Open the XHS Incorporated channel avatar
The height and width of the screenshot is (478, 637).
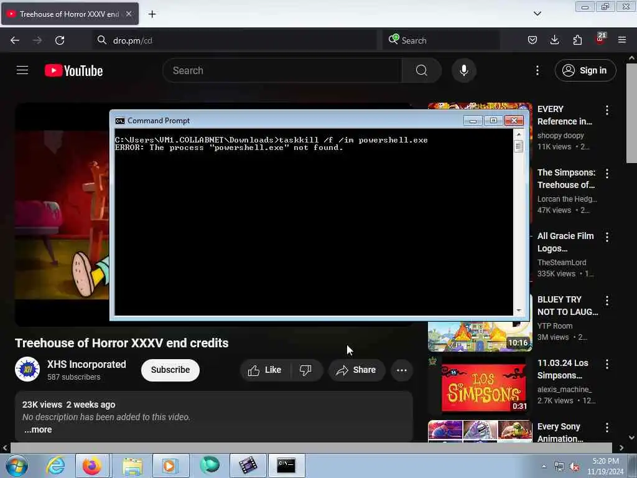click(27, 369)
